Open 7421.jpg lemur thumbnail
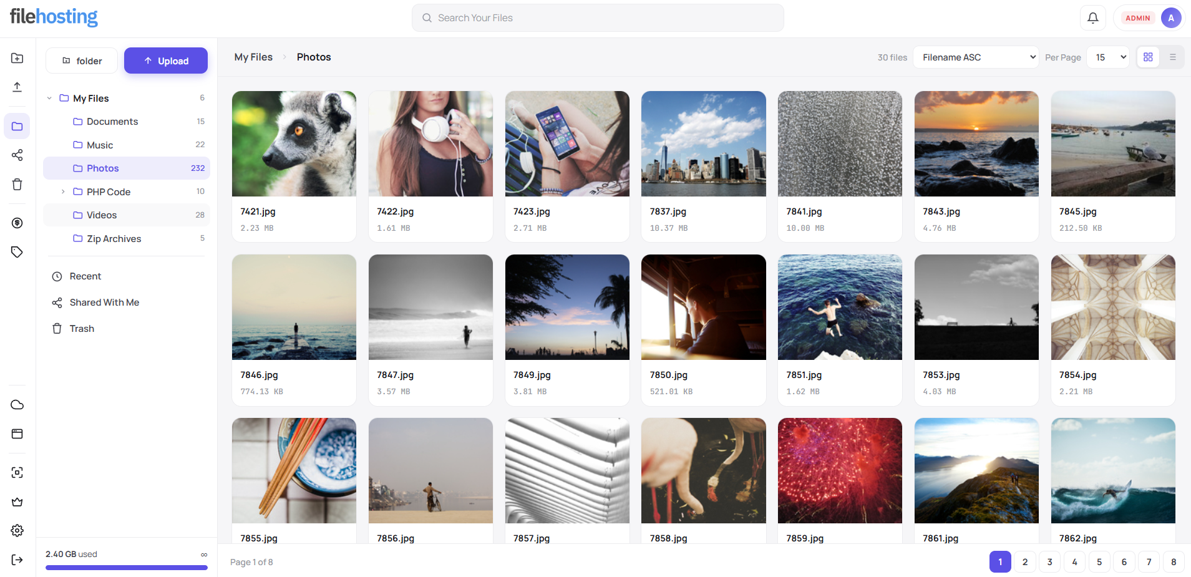The width and height of the screenshot is (1191, 577). 294,144
